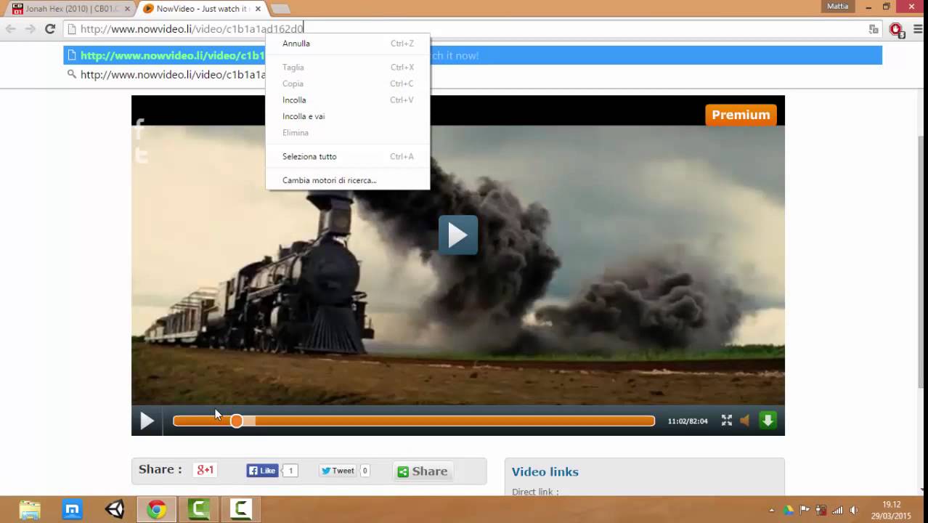Open a new tab with the new-tab button
This screenshot has width=928, height=523.
point(280,9)
